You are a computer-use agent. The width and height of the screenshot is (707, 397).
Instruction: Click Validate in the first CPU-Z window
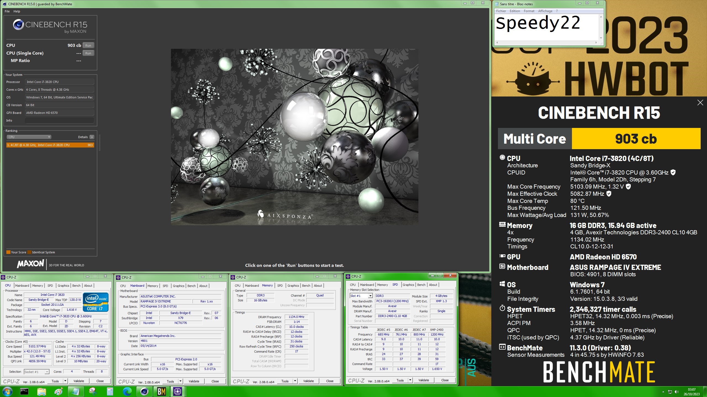[79, 381]
